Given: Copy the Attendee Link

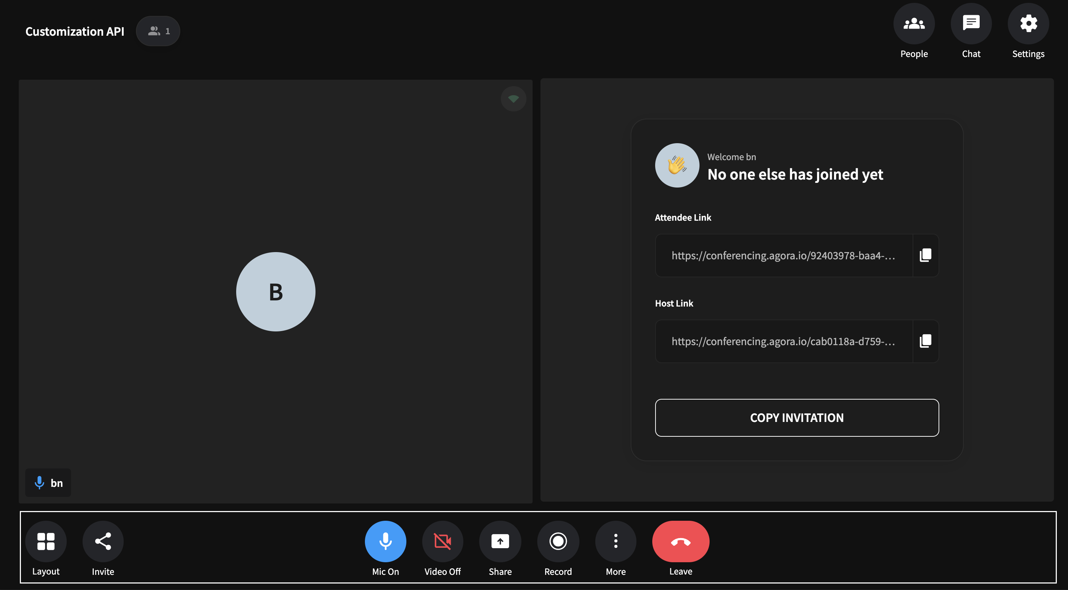Looking at the screenshot, I should [x=925, y=255].
